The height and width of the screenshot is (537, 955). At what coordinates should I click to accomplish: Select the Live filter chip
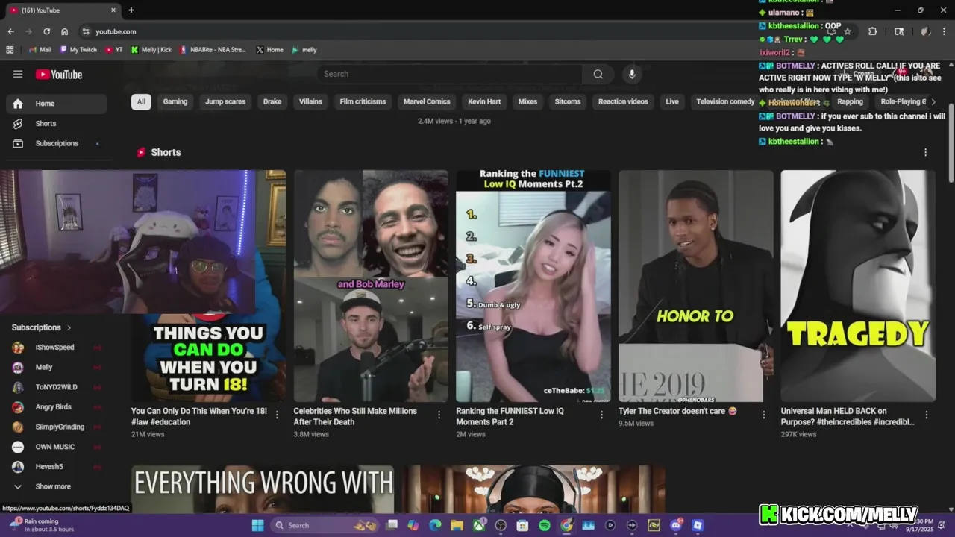point(672,101)
